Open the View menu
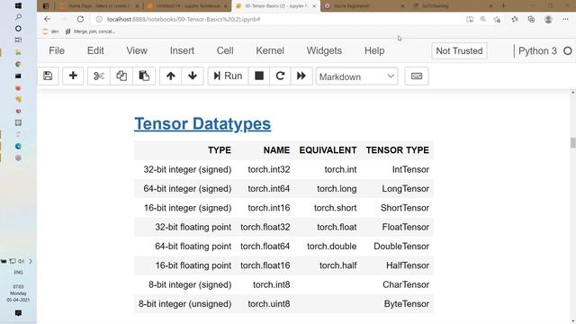Screen dimensions: 576x324 pyautogui.click(x=137, y=50)
